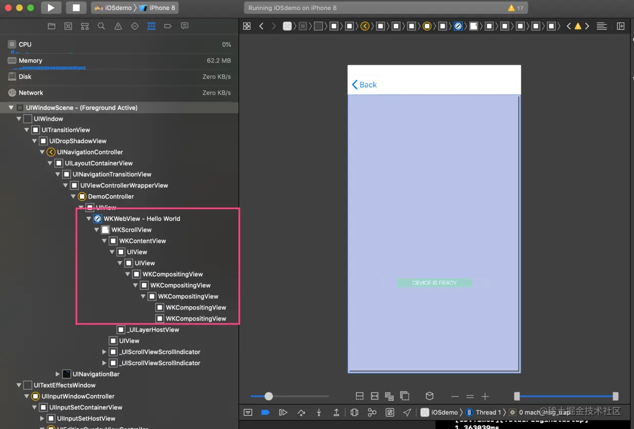This screenshot has height=429, width=634.
Task: Continue program execution button
Action: pos(283,412)
